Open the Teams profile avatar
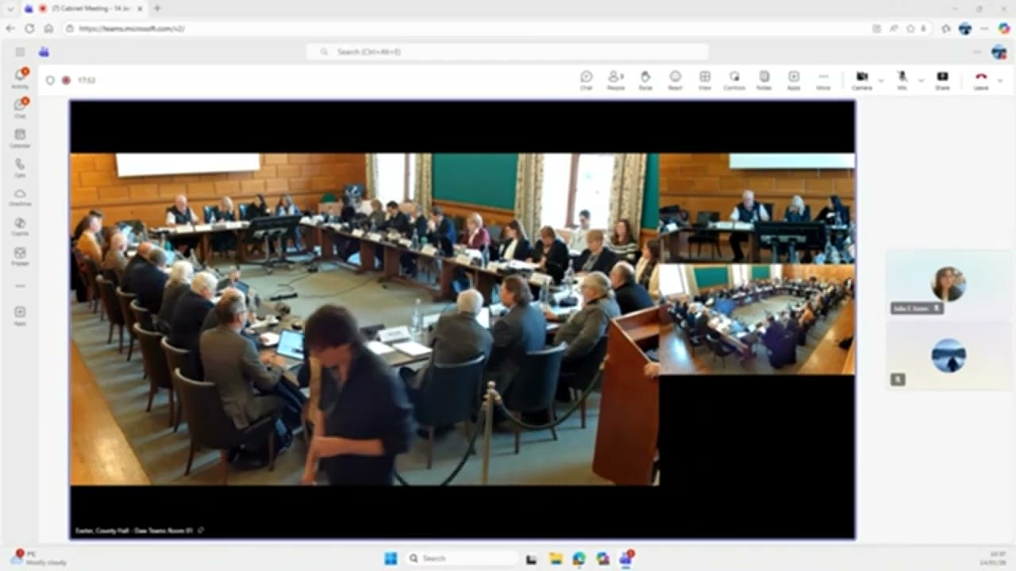Image resolution: width=1016 pixels, height=571 pixels. coord(999,52)
